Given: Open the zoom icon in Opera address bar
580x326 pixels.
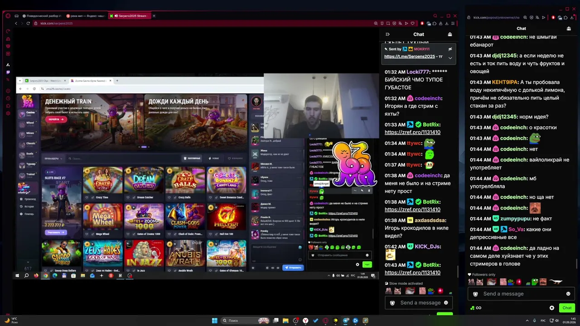Looking at the screenshot, I should [376, 24].
